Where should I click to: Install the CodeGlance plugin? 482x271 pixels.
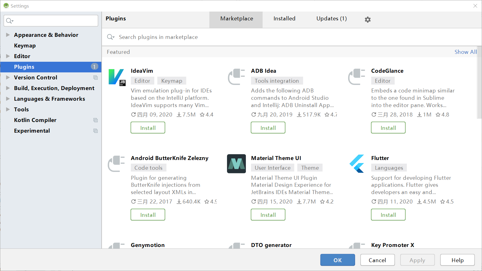coord(388,128)
